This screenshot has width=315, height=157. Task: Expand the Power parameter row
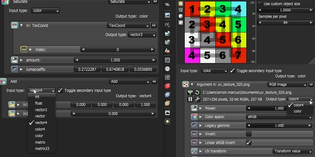[201, 108]
